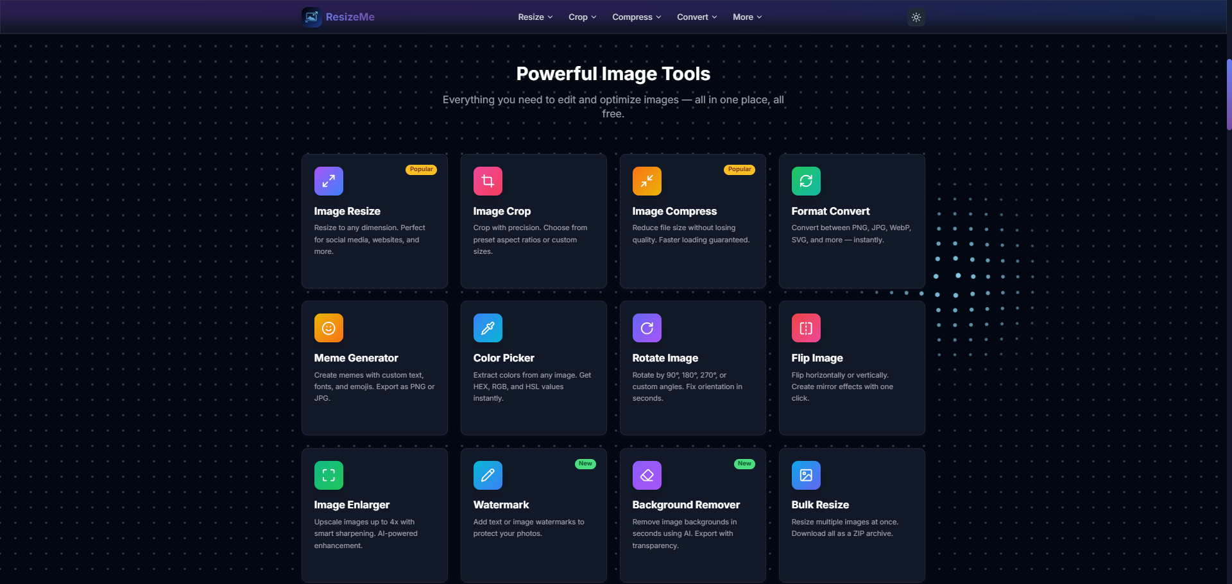This screenshot has width=1232, height=584.
Task: Select the Background Remover card title
Action: click(x=686, y=505)
